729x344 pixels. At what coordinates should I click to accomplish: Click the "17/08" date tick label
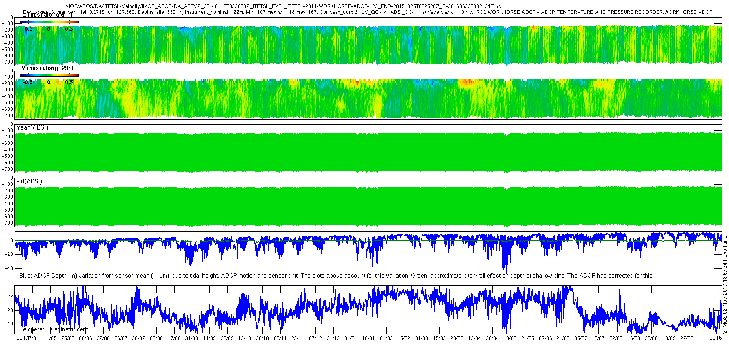[174, 338]
